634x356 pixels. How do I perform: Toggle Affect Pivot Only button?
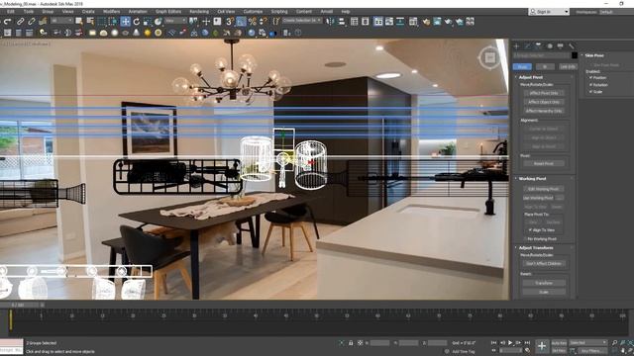544,93
